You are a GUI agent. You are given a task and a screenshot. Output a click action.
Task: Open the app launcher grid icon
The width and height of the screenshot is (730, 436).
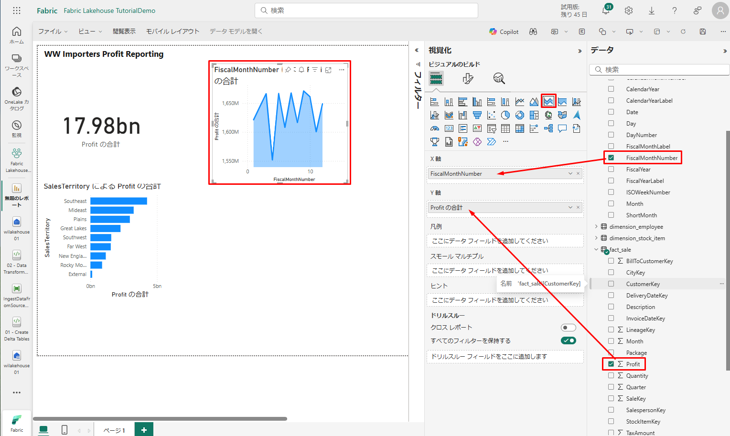17,11
